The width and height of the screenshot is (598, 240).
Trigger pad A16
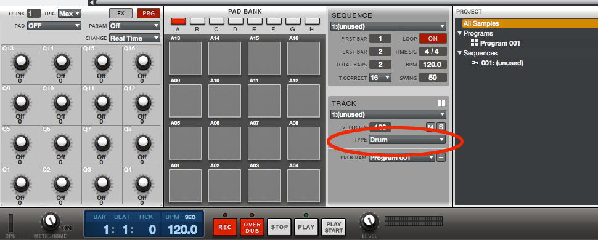click(x=303, y=58)
